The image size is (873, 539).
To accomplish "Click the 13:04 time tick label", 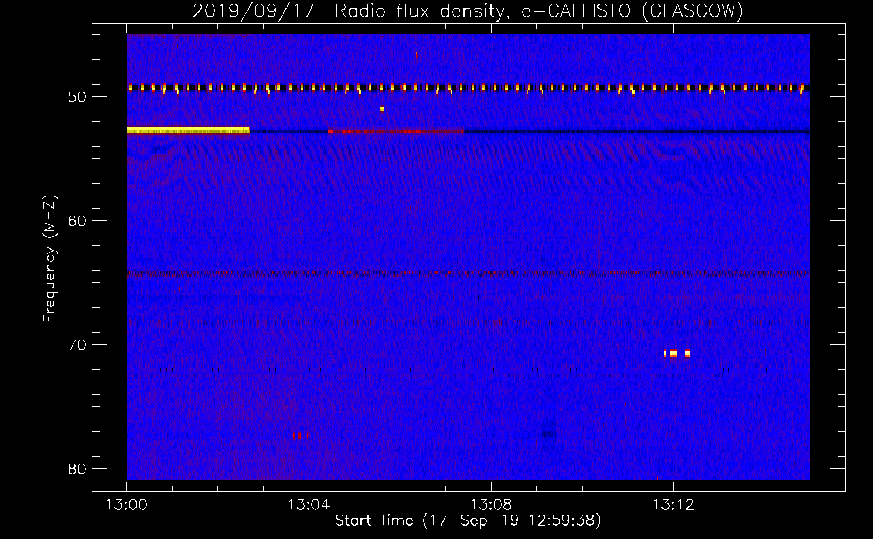I will tap(309, 505).
